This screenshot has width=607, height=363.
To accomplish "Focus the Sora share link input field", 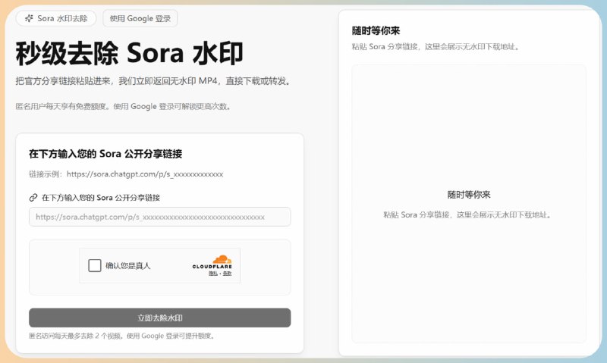I will coord(160,217).
